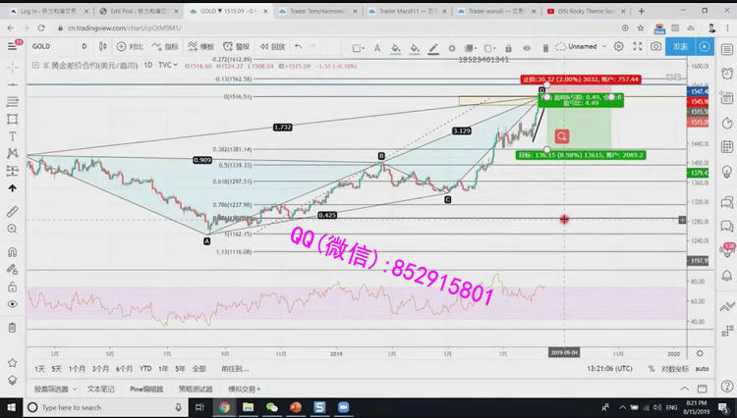Screen dimensions: 737x418
Task: Click the blue 发表 publish button
Action: pyautogui.click(x=680, y=46)
